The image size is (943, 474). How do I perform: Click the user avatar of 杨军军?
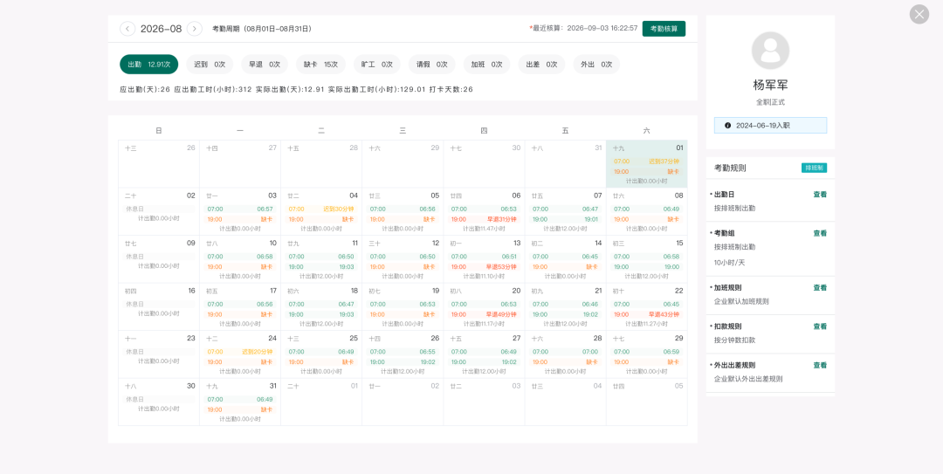click(770, 51)
